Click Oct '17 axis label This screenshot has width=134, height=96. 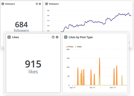[92, 88]
